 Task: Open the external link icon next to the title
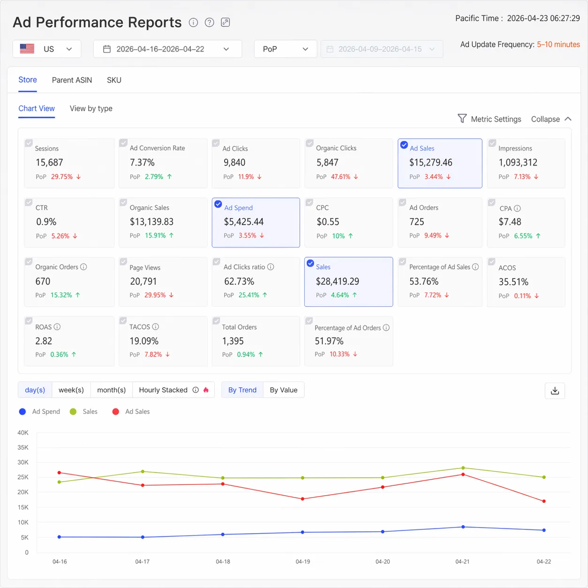point(225,22)
